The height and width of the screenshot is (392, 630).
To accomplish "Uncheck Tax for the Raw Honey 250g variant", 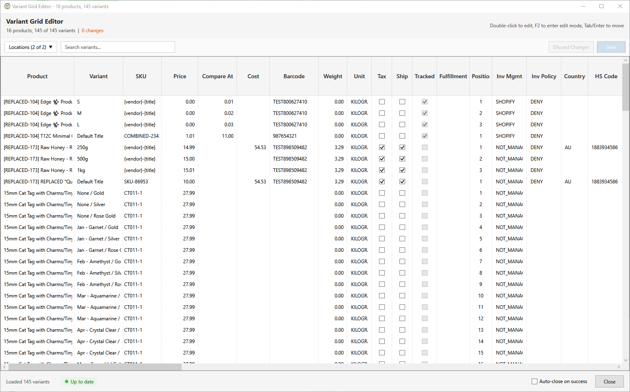I will pos(382,147).
